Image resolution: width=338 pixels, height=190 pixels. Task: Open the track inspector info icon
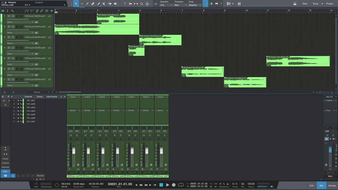pyautogui.click(x=7, y=11)
